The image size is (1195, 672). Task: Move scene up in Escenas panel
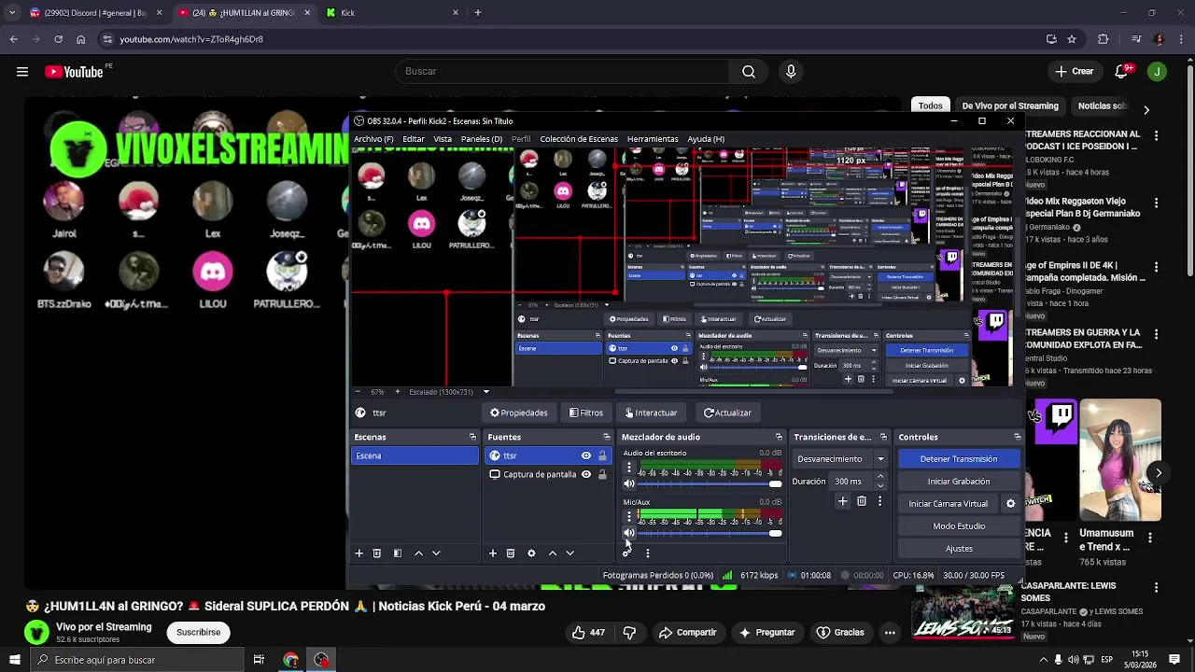pyautogui.click(x=418, y=553)
